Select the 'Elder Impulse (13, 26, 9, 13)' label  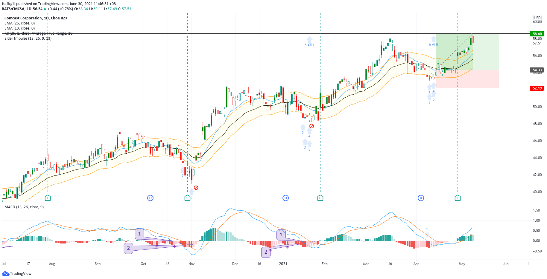28,38
